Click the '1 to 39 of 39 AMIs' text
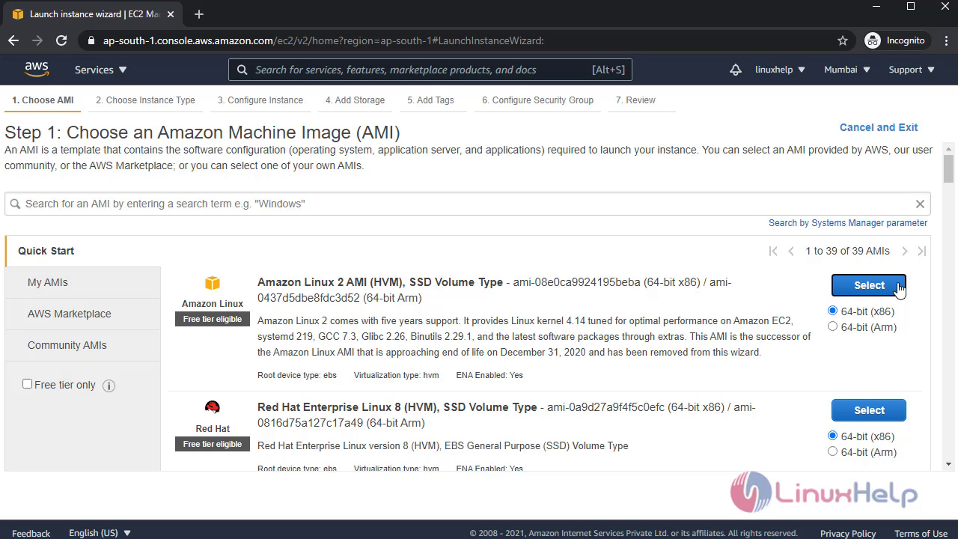The image size is (958, 539). pos(847,251)
